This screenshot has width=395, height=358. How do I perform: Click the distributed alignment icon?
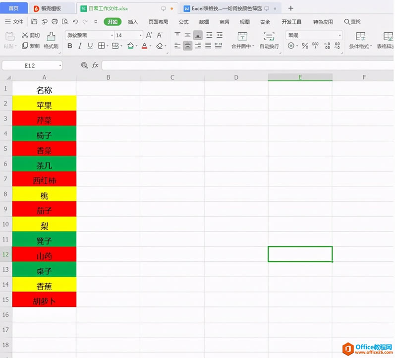pyautogui.click(x=219, y=46)
